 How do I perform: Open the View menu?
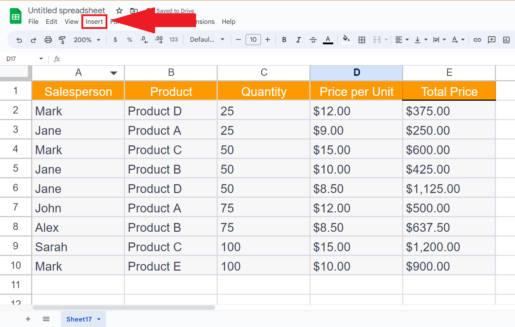coord(71,22)
